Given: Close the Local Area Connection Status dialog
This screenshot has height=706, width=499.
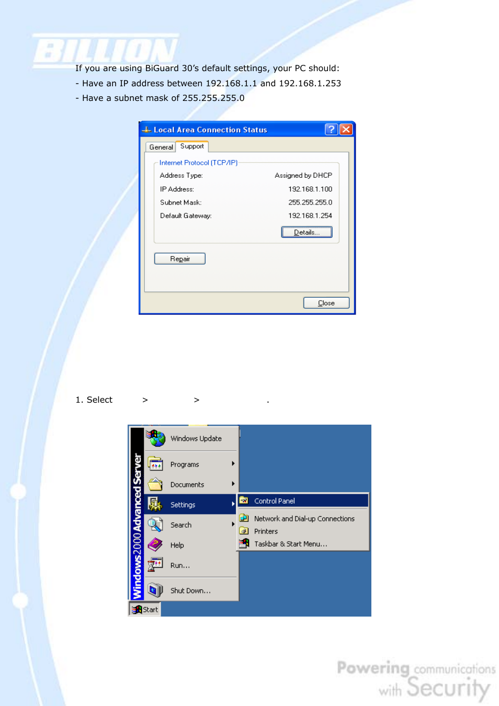Looking at the screenshot, I should (326, 302).
